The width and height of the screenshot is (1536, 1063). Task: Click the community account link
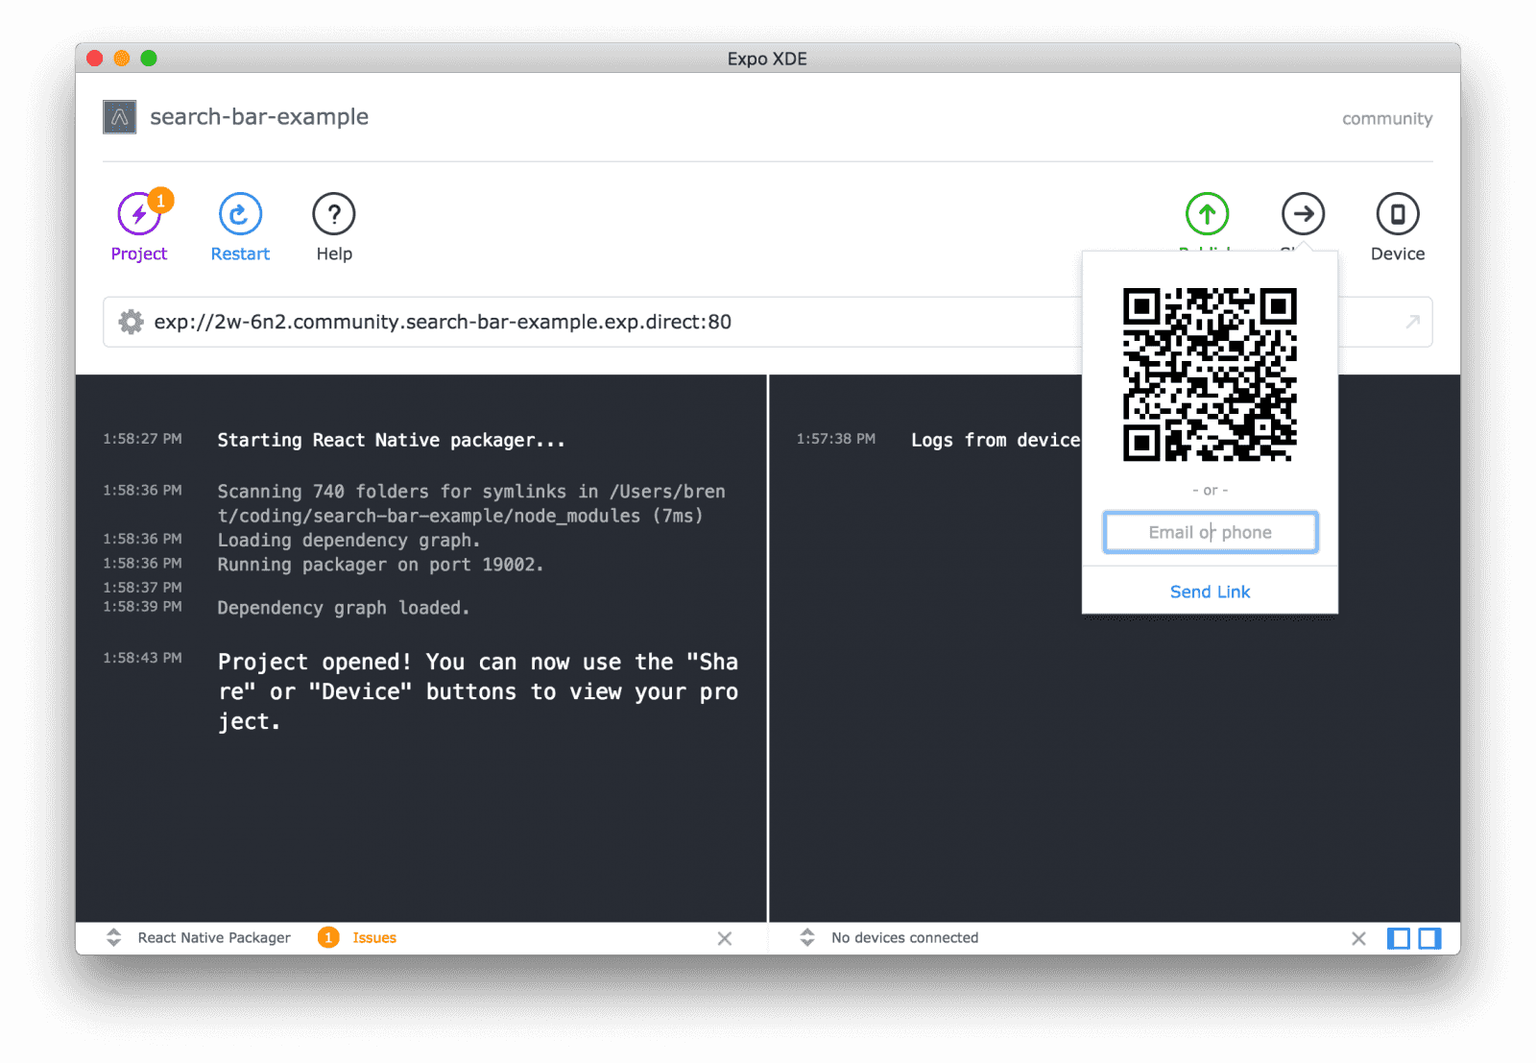(1387, 118)
